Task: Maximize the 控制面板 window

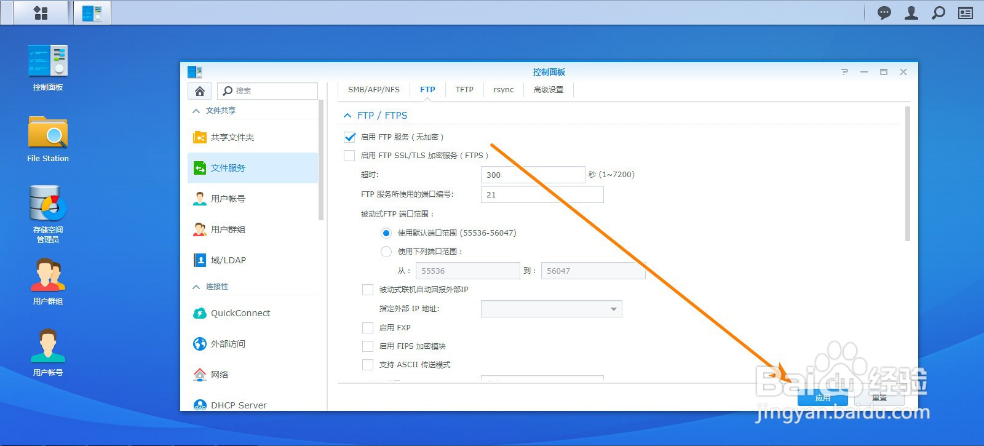Action: coord(884,72)
